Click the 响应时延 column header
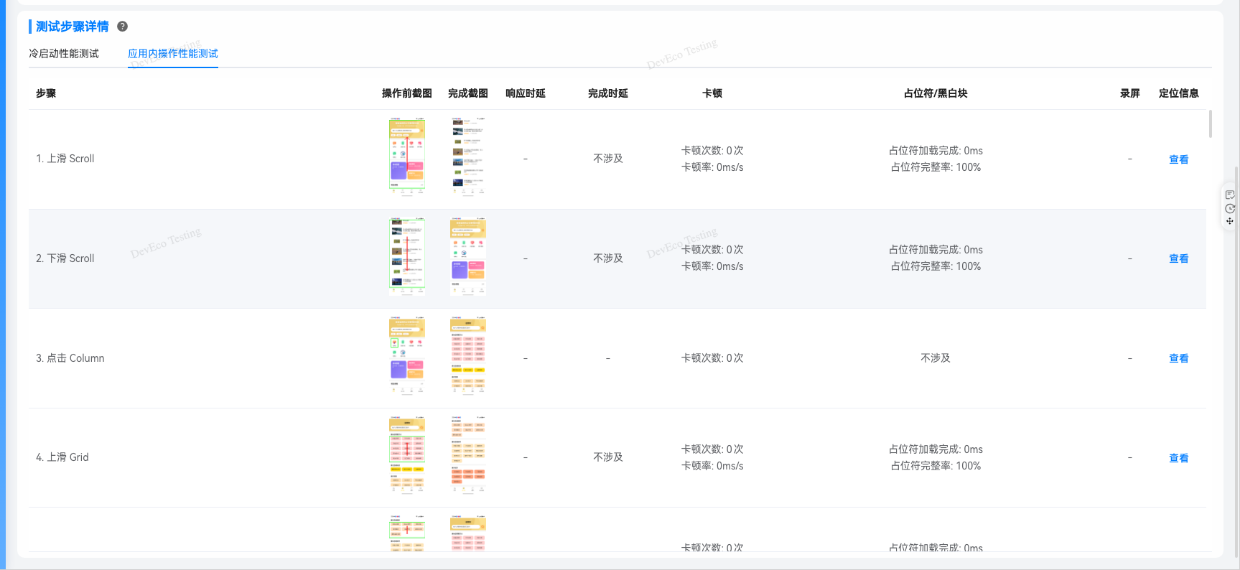Viewport: 1240px width, 570px height. pyautogui.click(x=526, y=93)
